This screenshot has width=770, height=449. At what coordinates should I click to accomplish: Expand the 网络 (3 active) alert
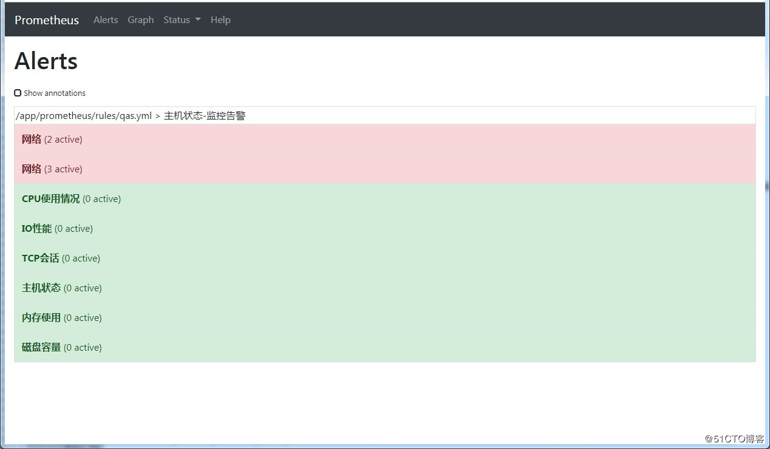pos(385,169)
